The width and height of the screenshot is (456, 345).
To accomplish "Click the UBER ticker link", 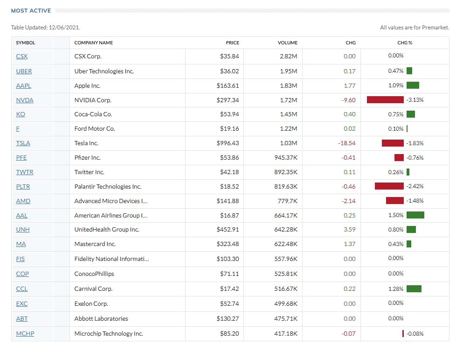I will point(24,71).
